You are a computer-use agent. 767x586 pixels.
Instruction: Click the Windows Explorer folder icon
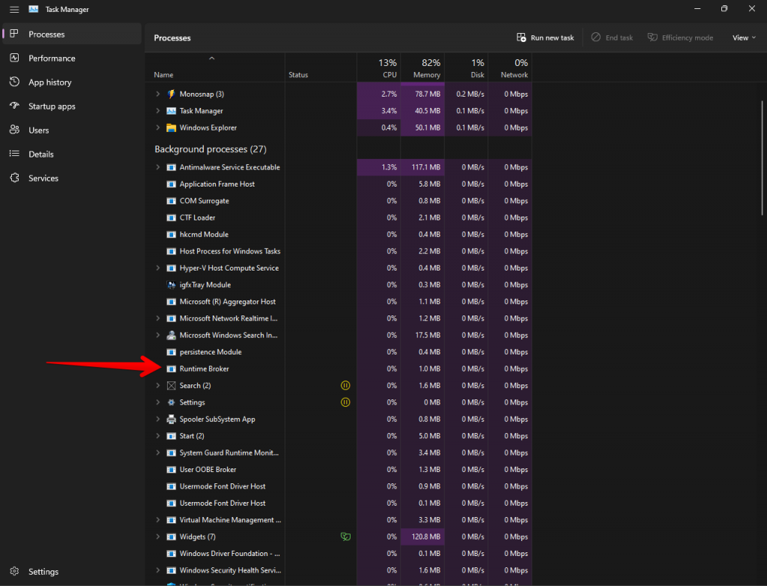[x=172, y=127]
